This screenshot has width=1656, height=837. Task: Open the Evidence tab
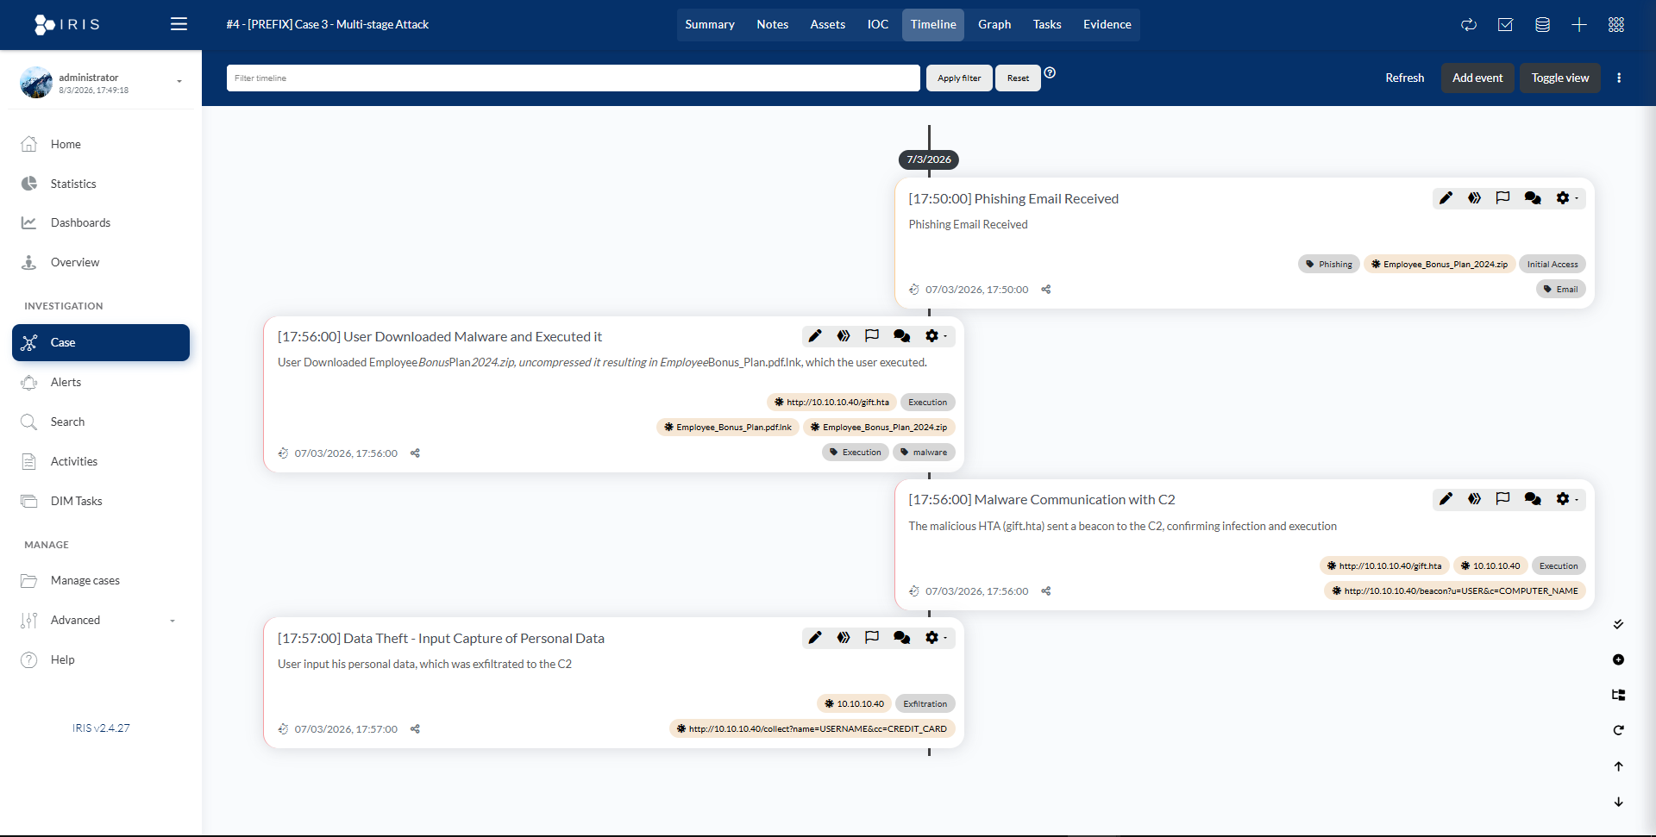pyautogui.click(x=1107, y=24)
